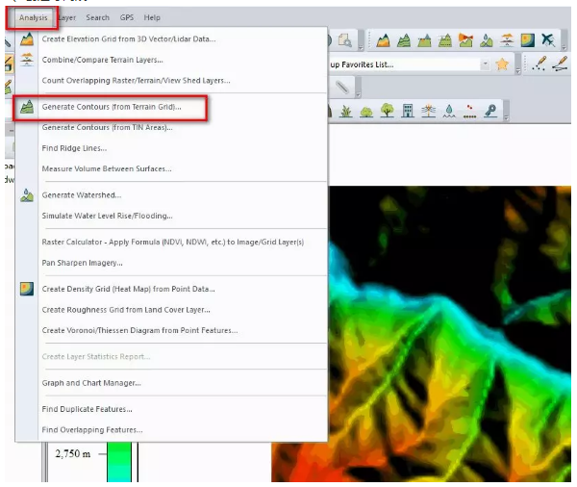
Task: Click the document search magnifier toolbar icon
Action: [345, 40]
